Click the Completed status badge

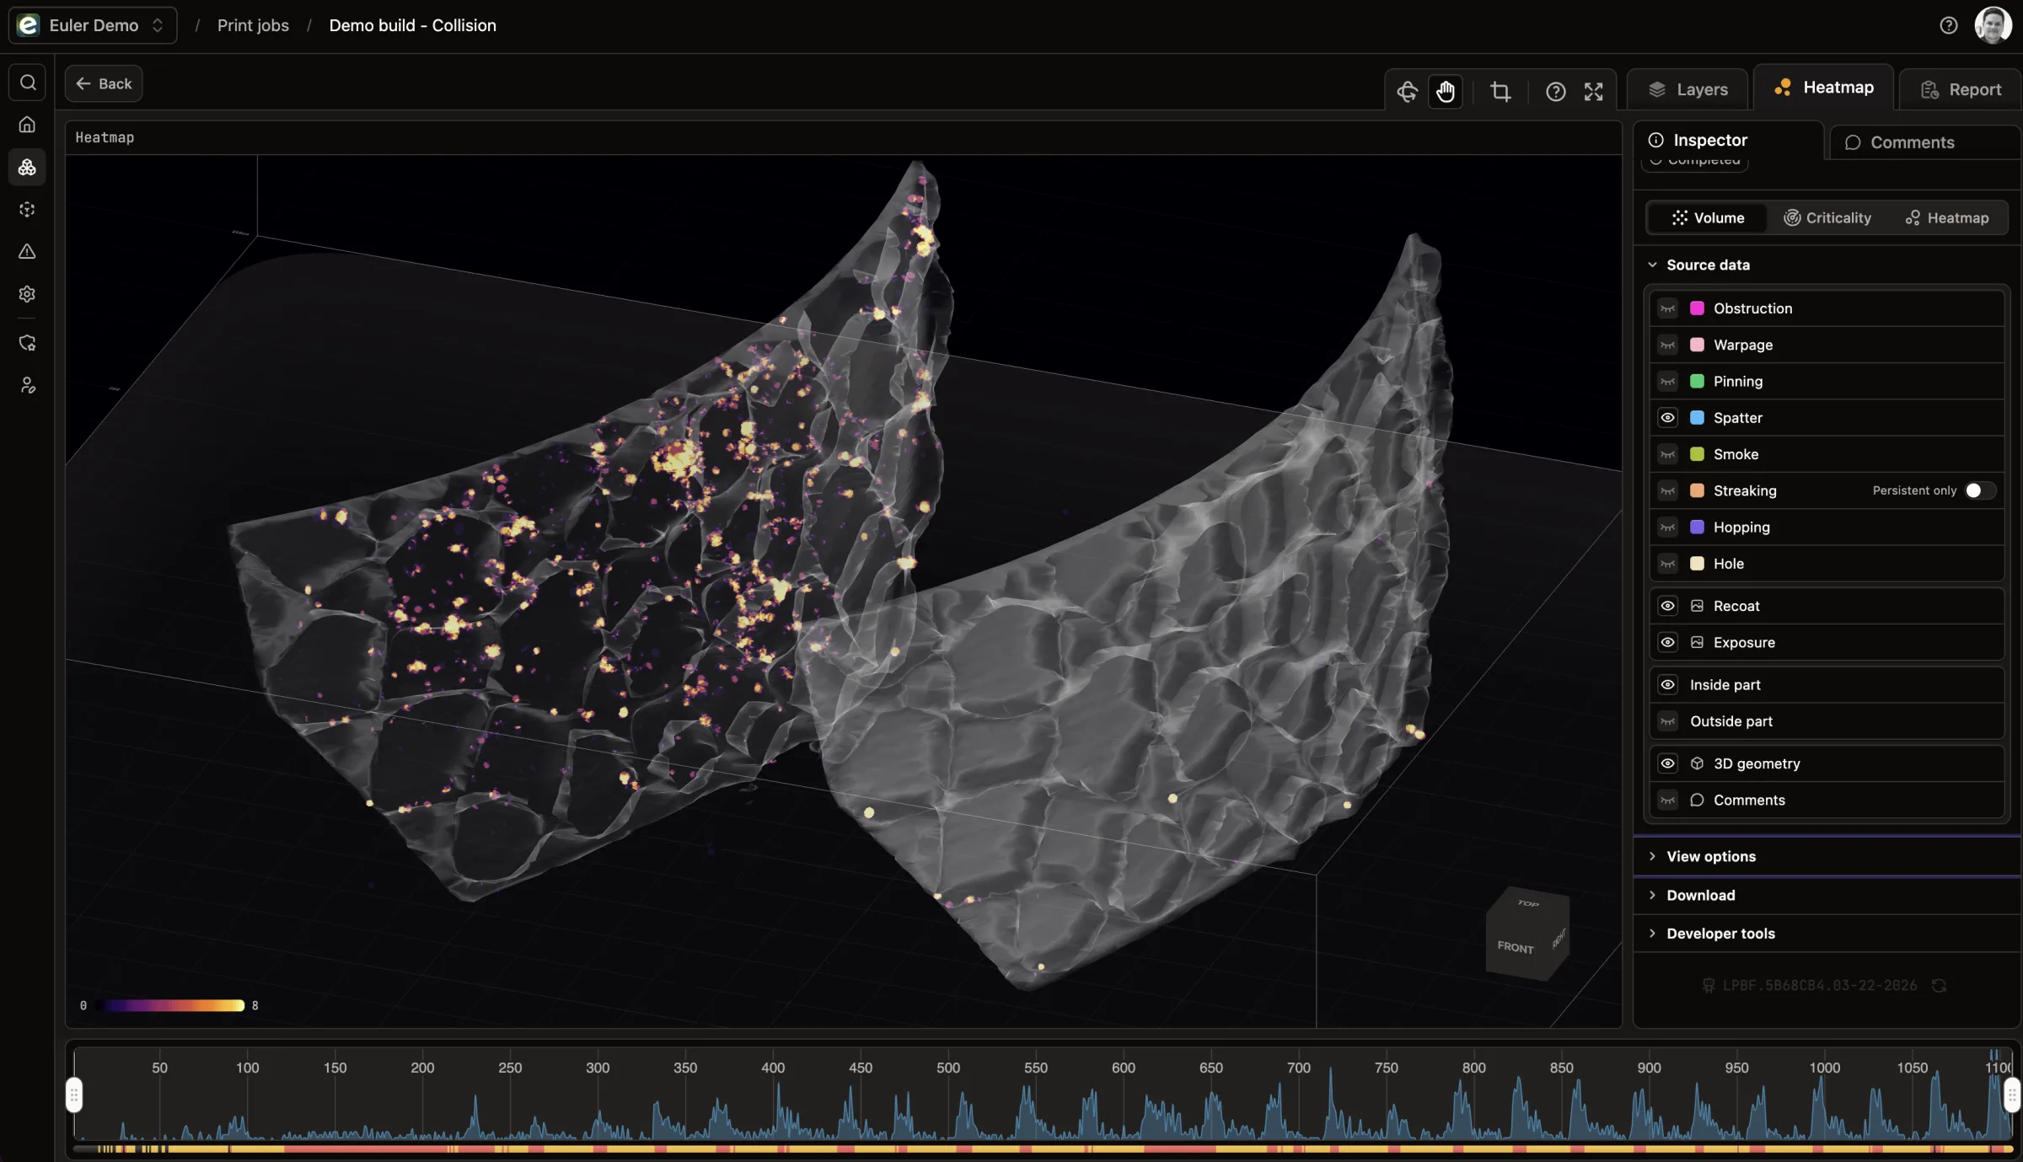point(1695,162)
